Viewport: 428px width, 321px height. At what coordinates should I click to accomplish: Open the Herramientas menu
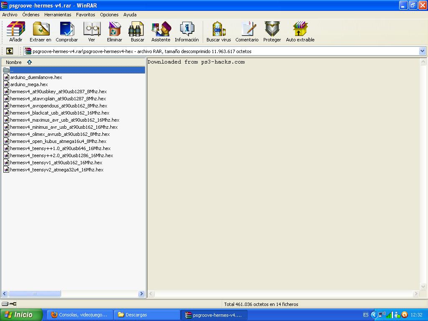(x=58, y=15)
